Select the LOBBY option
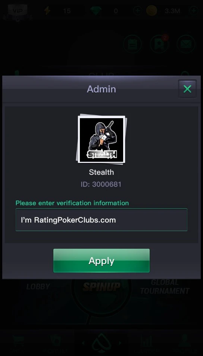 pos(38,287)
